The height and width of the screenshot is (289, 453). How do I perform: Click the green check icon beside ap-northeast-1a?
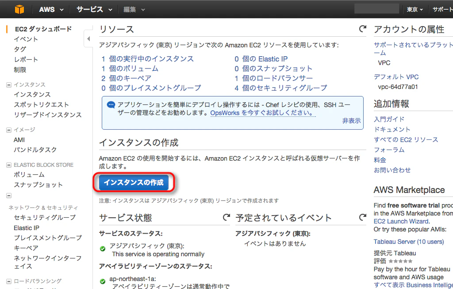coord(103,281)
